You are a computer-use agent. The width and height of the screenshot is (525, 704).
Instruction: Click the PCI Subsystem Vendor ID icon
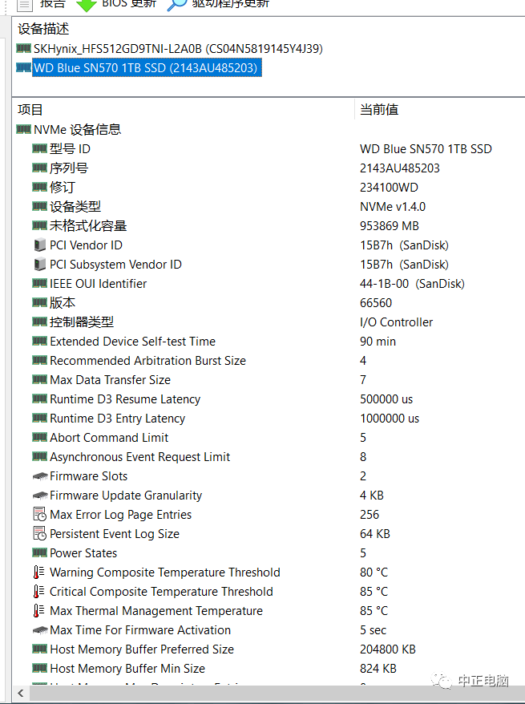point(40,265)
